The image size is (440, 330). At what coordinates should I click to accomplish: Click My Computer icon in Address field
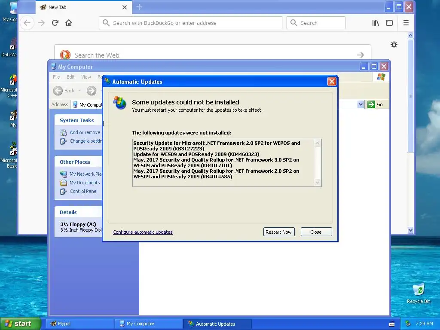coord(75,104)
